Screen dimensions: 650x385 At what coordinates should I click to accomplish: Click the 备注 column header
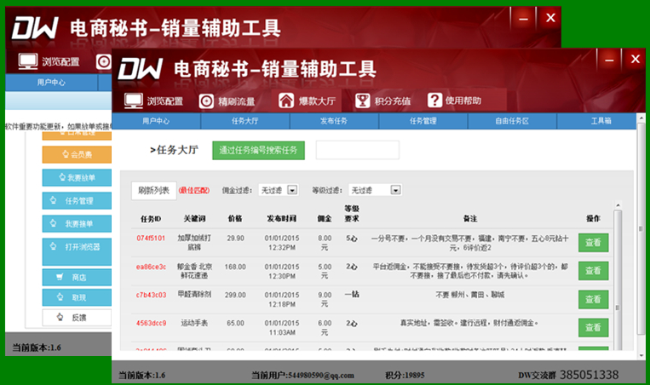pyautogui.click(x=470, y=218)
